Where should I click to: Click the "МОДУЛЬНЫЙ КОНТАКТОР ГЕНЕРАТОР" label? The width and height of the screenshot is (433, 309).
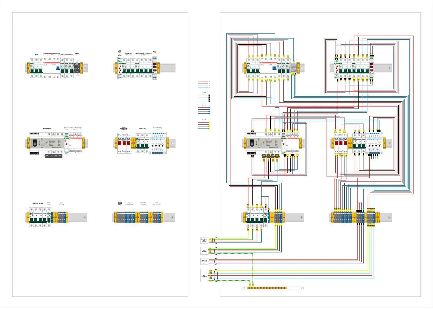pos(75,128)
